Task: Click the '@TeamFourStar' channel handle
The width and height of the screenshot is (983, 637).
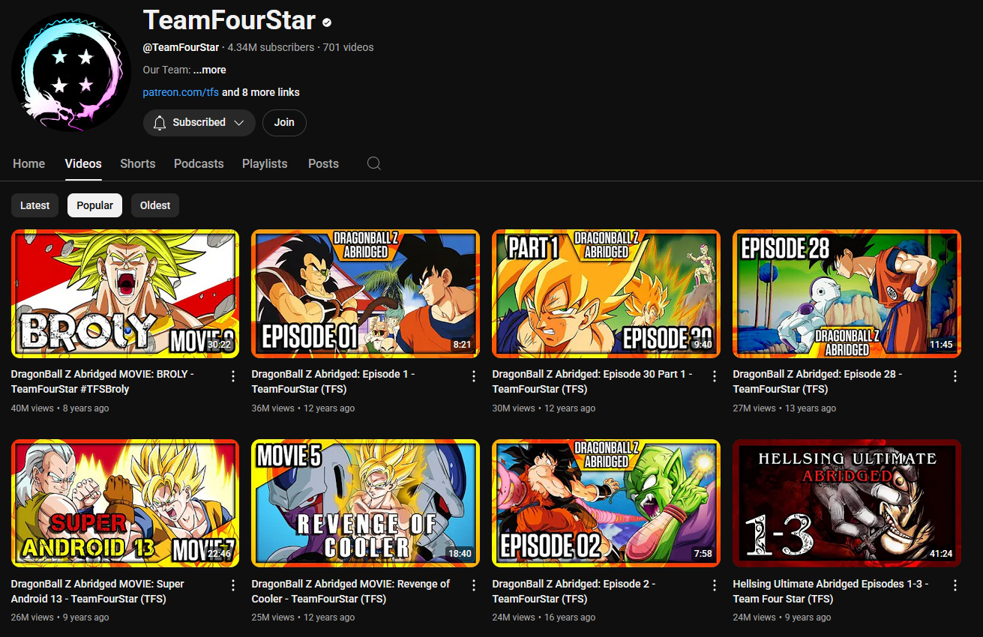Action: pyautogui.click(x=181, y=47)
